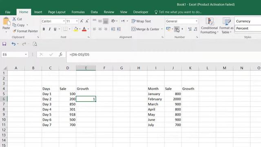Screen dimensions: 261x147
Task: Click the Cut scissors icon
Action: [14, 19]
